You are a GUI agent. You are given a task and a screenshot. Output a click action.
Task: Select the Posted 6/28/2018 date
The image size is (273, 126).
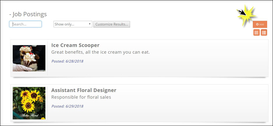point(68,61)
